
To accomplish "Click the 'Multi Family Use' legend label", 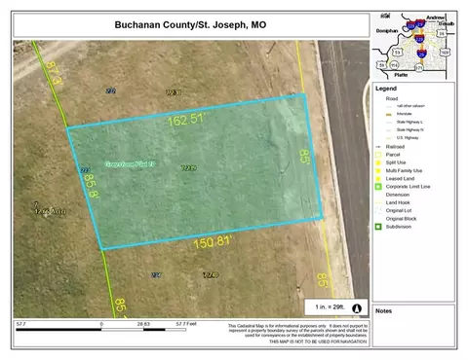I will [404, 170].
